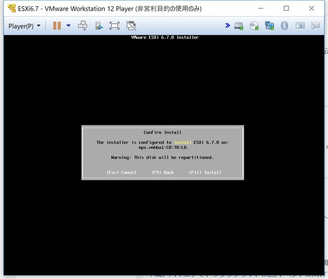
Task: Close the VMware Player window
Action: pyautogui.click(x=312, y=8)
